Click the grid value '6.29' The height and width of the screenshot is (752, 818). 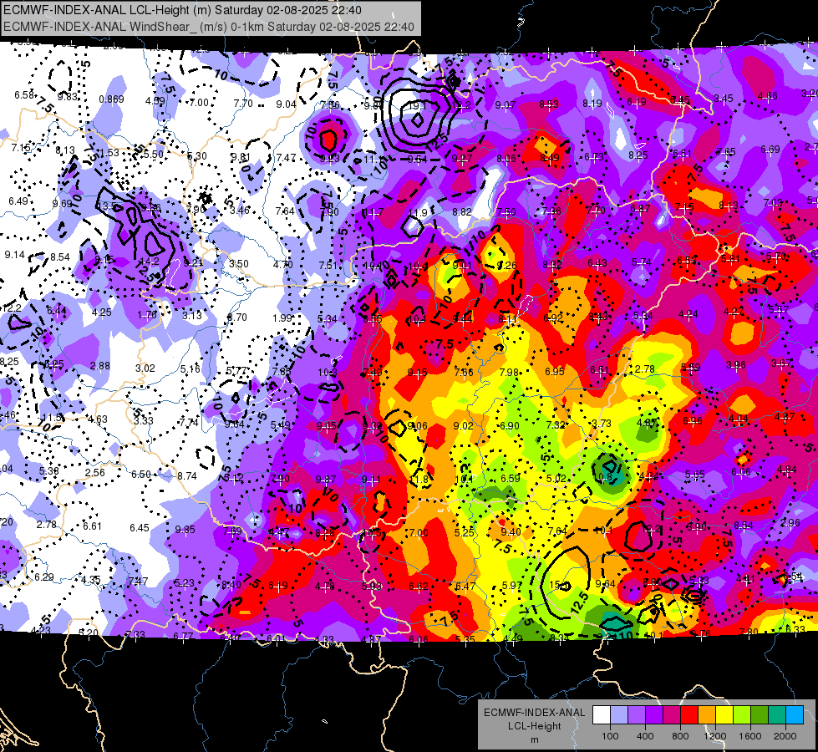[44, 577]
